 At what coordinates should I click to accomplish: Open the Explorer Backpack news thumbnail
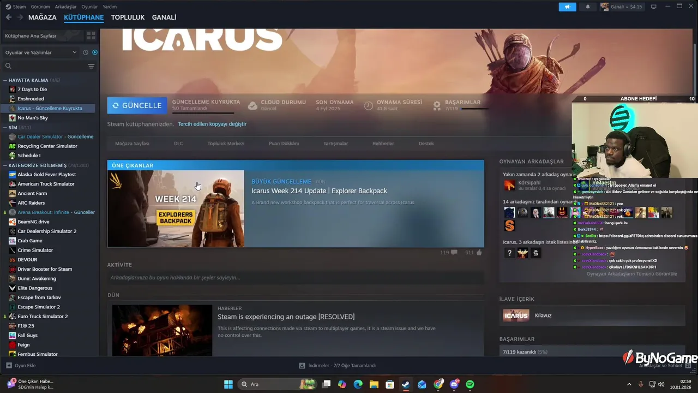[176, 209]
